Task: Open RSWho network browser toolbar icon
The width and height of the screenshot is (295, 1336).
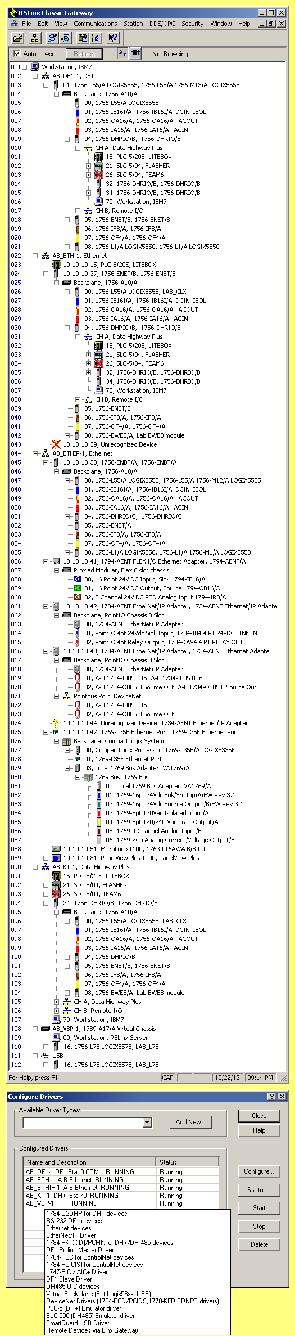Action: 35,38
